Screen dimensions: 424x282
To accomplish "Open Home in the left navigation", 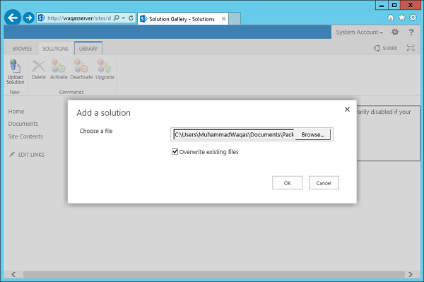I will click(x=16, y=112).
